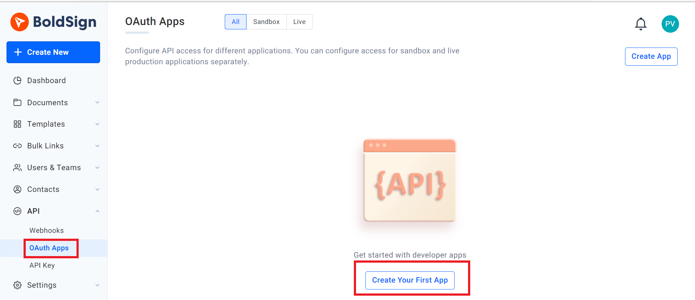This screenshot has height=300, width=695.
Task: Open notifications via the bell icon
Action: click(x=641, y=24)
